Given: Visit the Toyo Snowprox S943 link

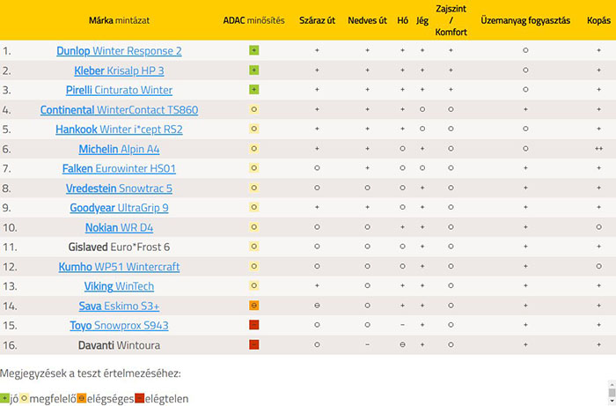Looking at the screenshot, I should tap(119, 326).
